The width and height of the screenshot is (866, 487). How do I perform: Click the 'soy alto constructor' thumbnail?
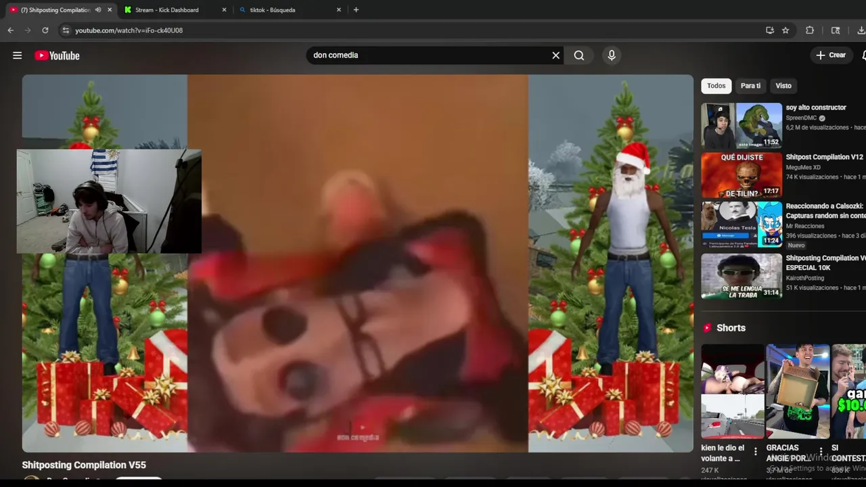click(x=742, y=126)
